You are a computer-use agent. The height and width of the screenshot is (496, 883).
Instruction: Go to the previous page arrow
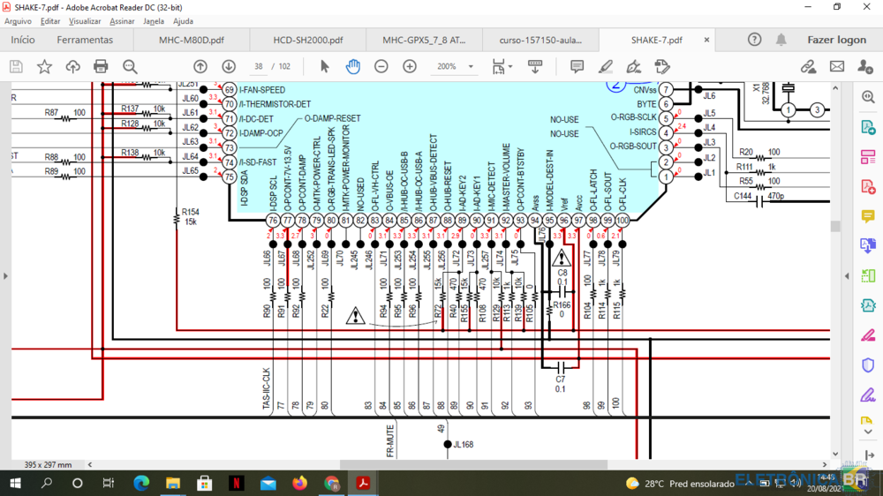200,66
